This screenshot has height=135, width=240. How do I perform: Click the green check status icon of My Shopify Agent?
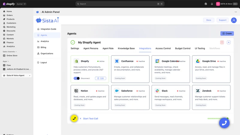73,42
